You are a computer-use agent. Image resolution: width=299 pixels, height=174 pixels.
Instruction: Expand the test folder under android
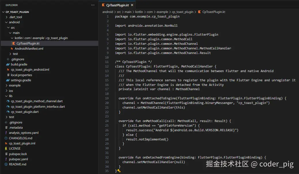10,54
